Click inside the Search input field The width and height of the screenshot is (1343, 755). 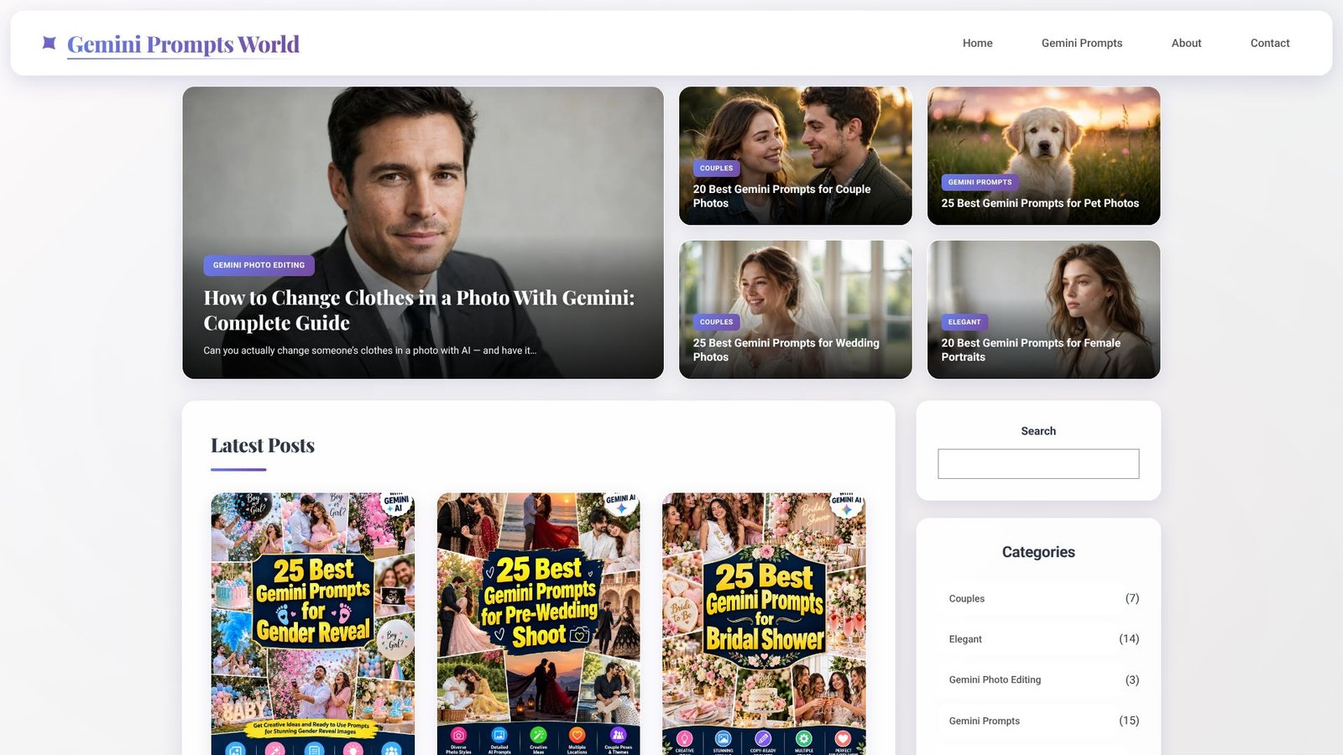(1038, 464)
